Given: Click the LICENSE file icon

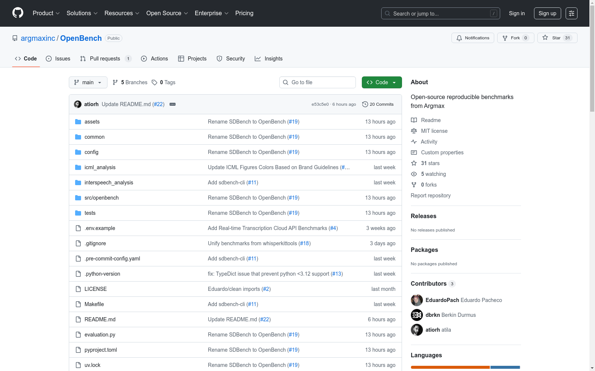Looking at the screenshot, I should (78, 289).
